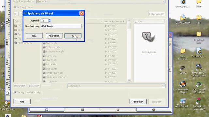The width and height of the screenshot is (209, 117).
Task: Select Audio CD (D:\) in Orte list
Action: click(23, 43)
